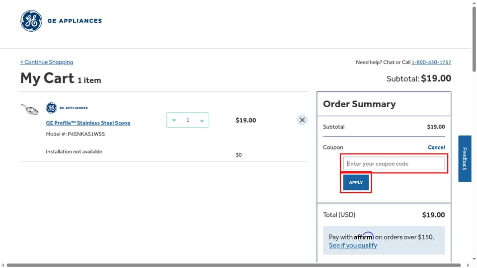This screenshot has width=477, height=268.
Task: Click the $0 installation price
Action: (x=239, y=155)
